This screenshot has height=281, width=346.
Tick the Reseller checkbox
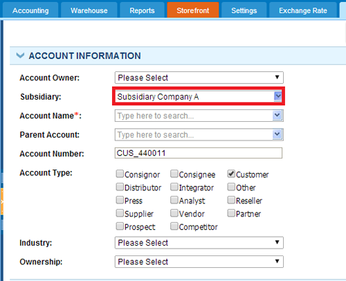pyautogui.click(x=231, y=200)
